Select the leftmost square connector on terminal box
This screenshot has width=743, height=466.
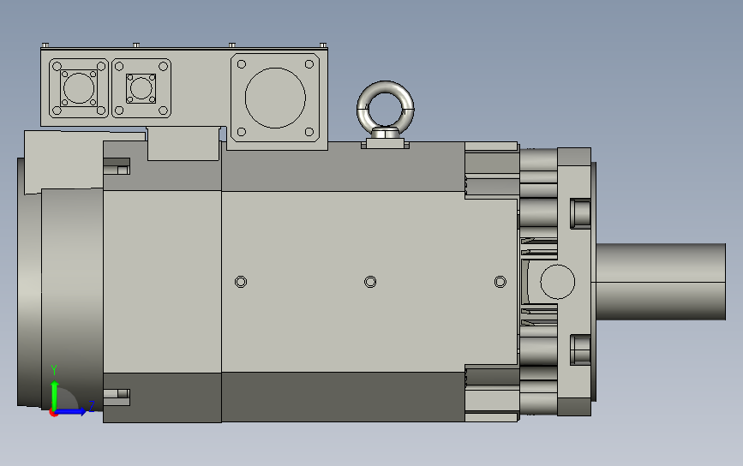[79, 88]
